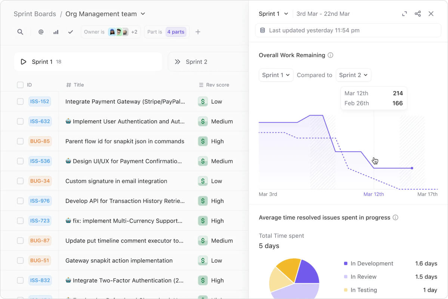This screenshot has height=299, width=448.
Task: Expand the Compared to Sprint 2 dropdown
Action: [353, 75]
